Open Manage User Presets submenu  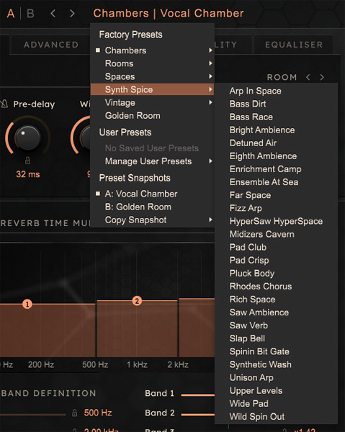point(153,161)
